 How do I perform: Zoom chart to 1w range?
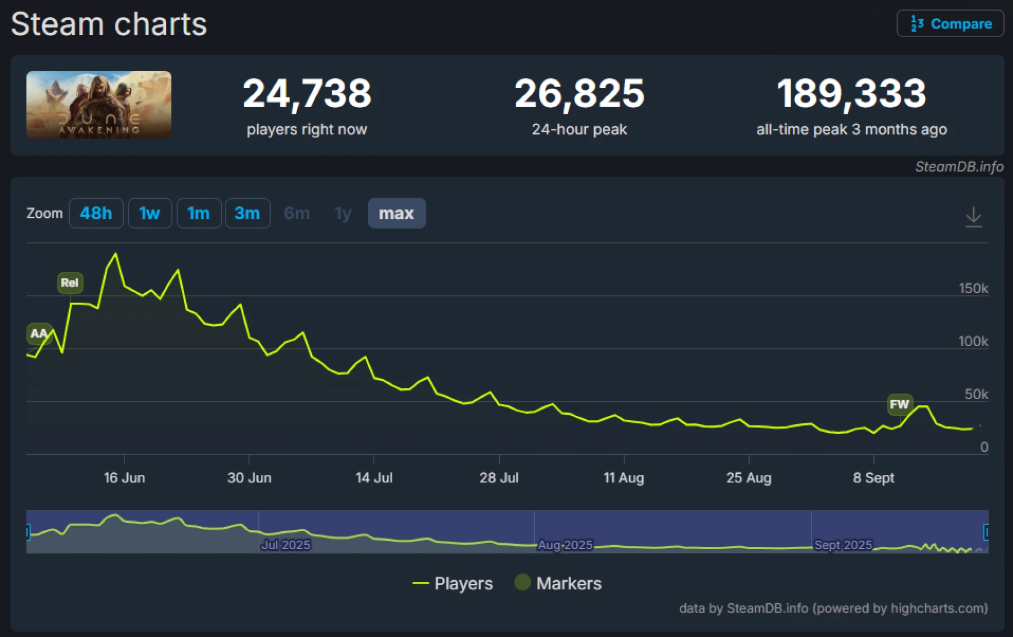(150, 213)
